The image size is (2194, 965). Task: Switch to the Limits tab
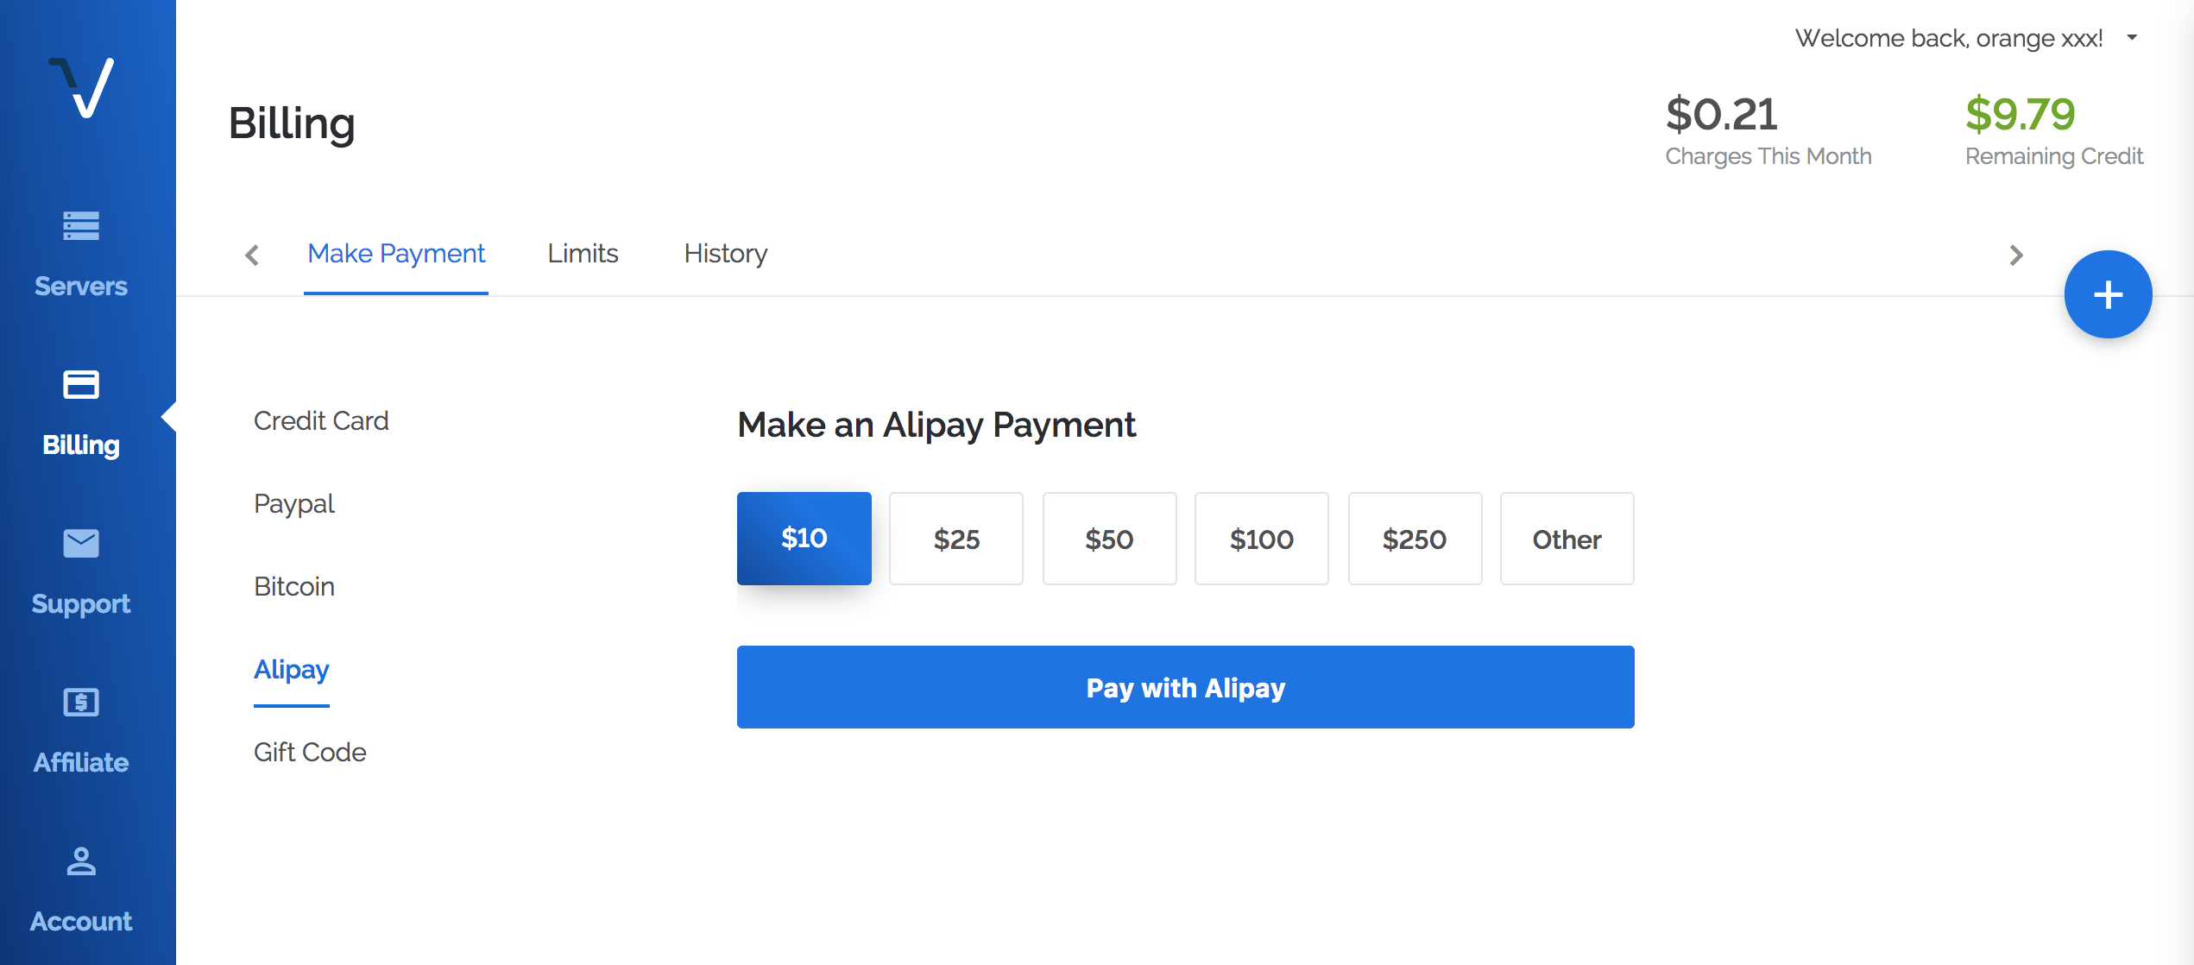coord(583,254)
